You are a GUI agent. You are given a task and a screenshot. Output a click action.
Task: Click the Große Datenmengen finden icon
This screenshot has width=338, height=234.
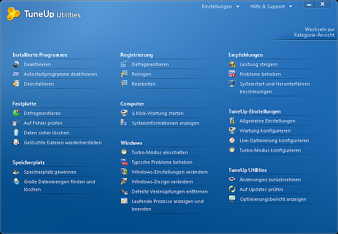(16, 182)
